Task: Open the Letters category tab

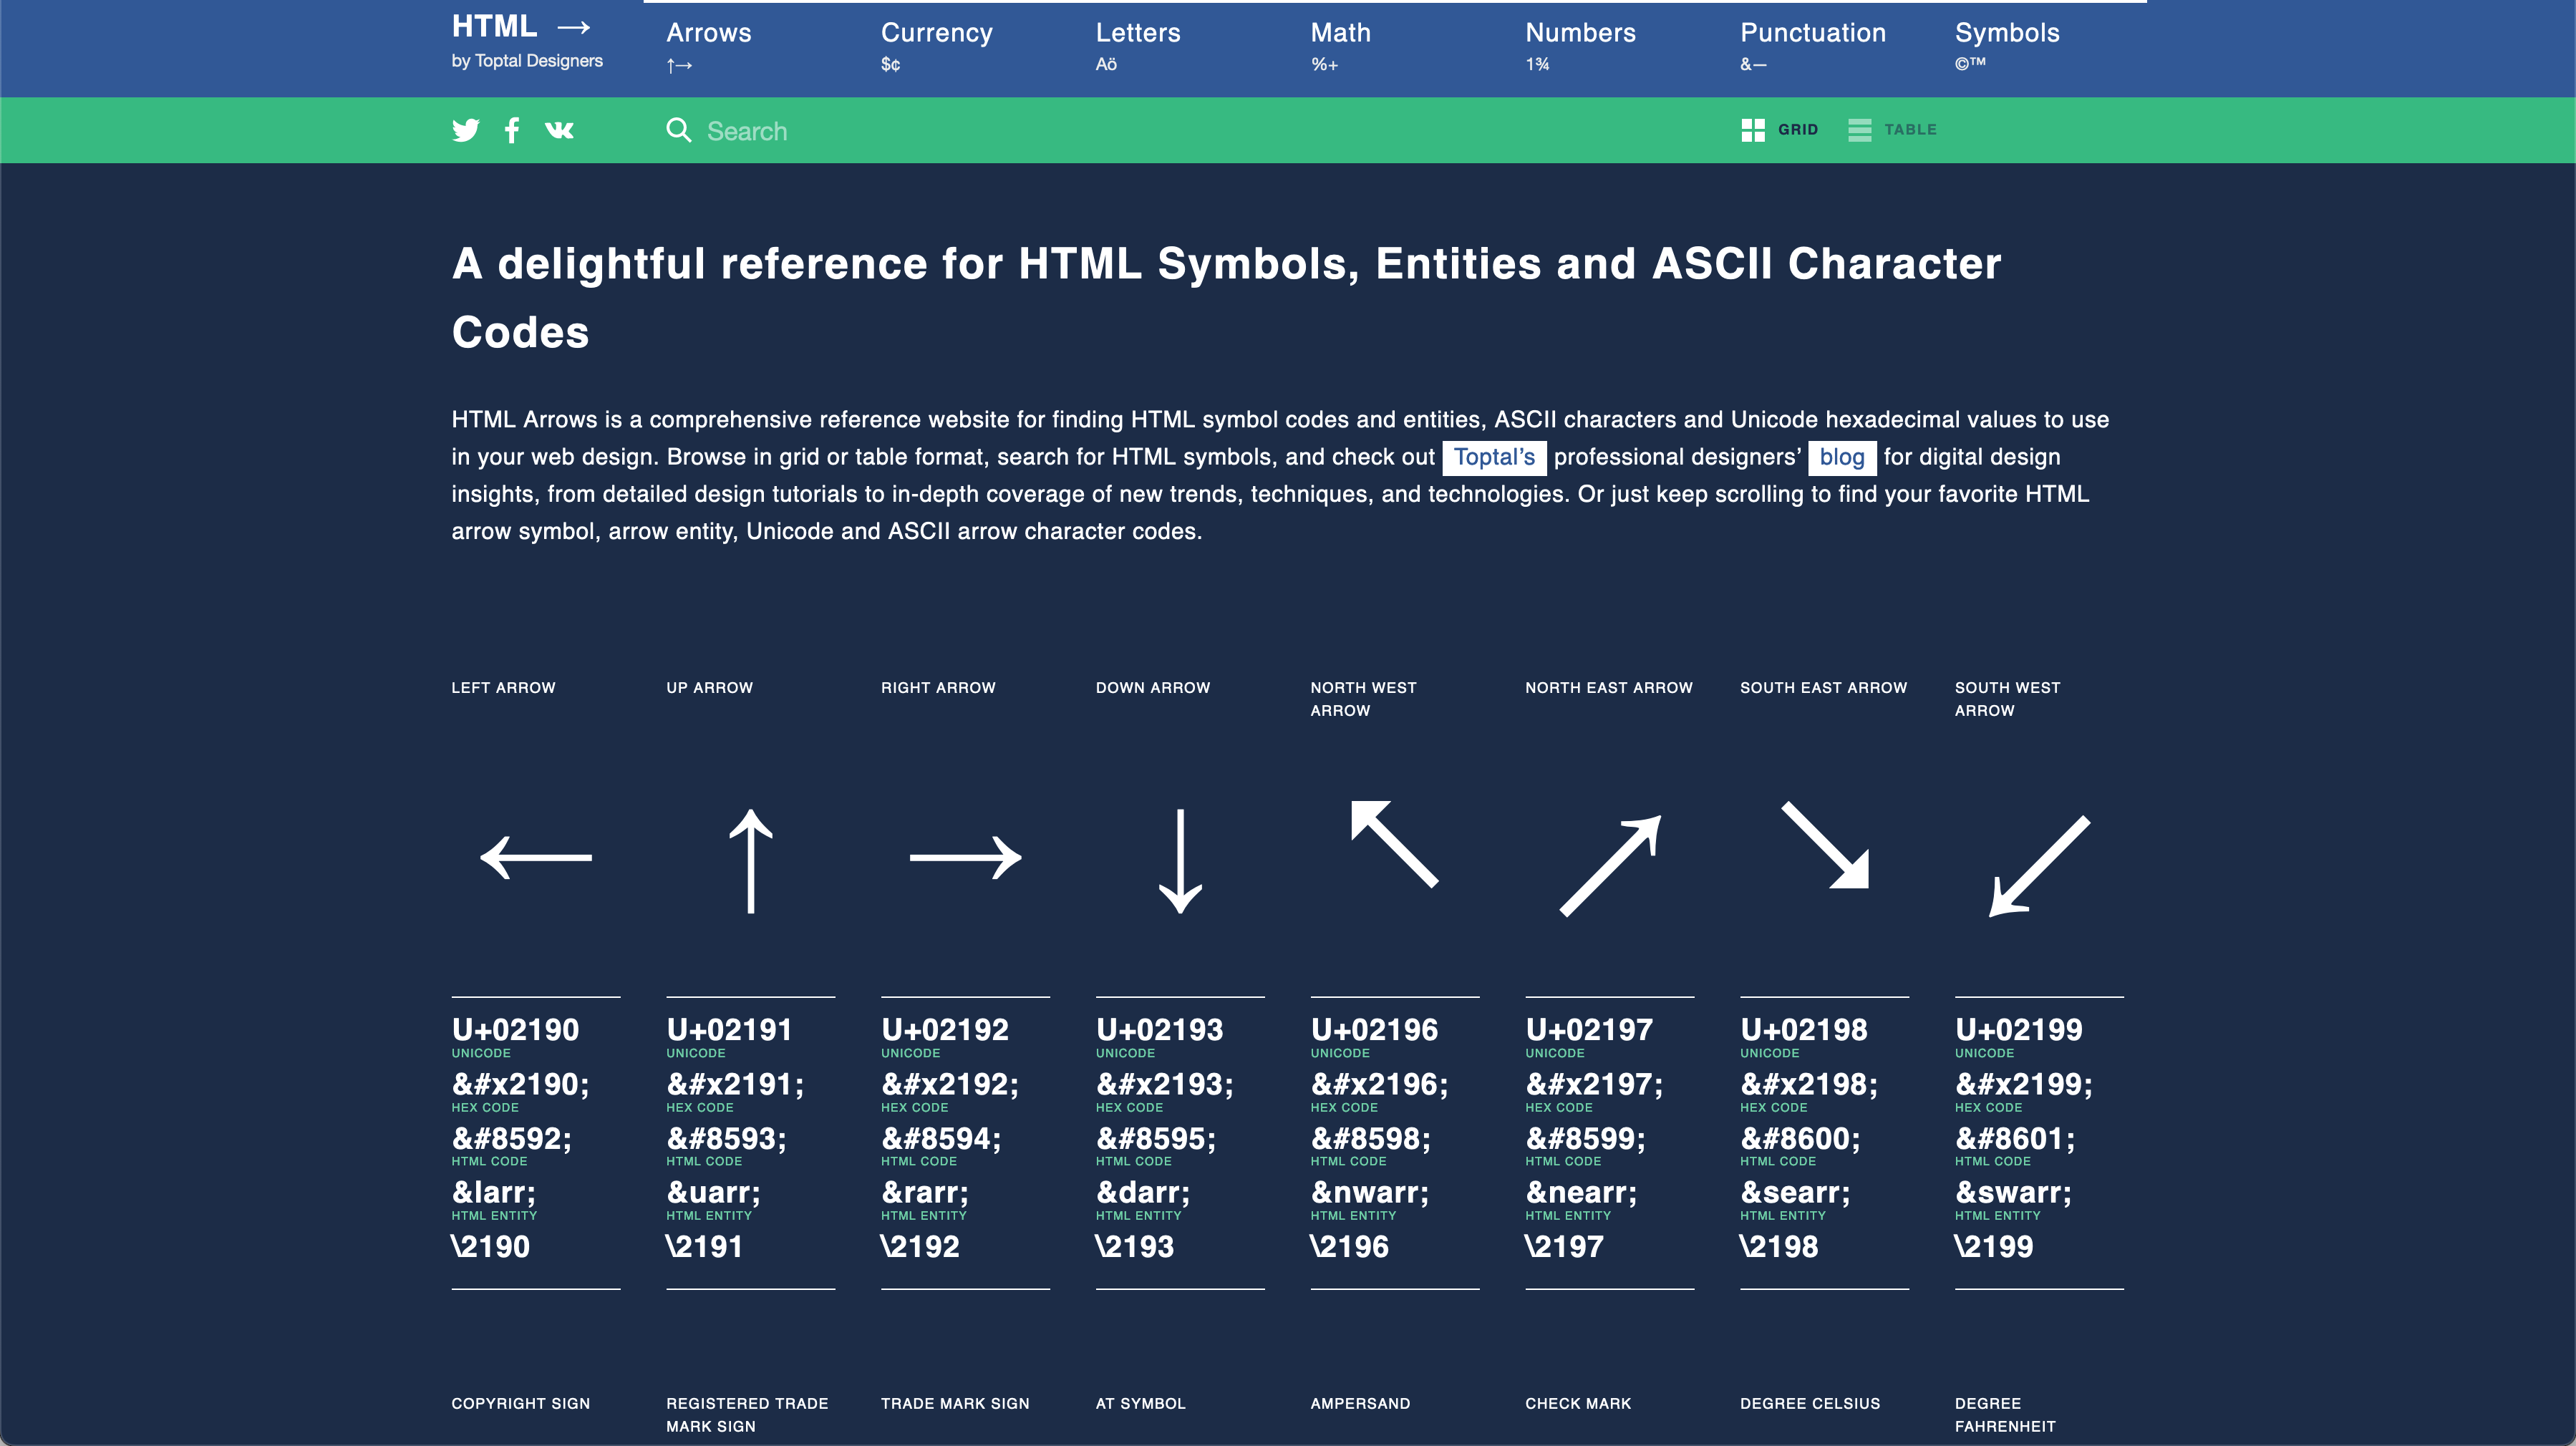Action: (x=1138, y=46)
